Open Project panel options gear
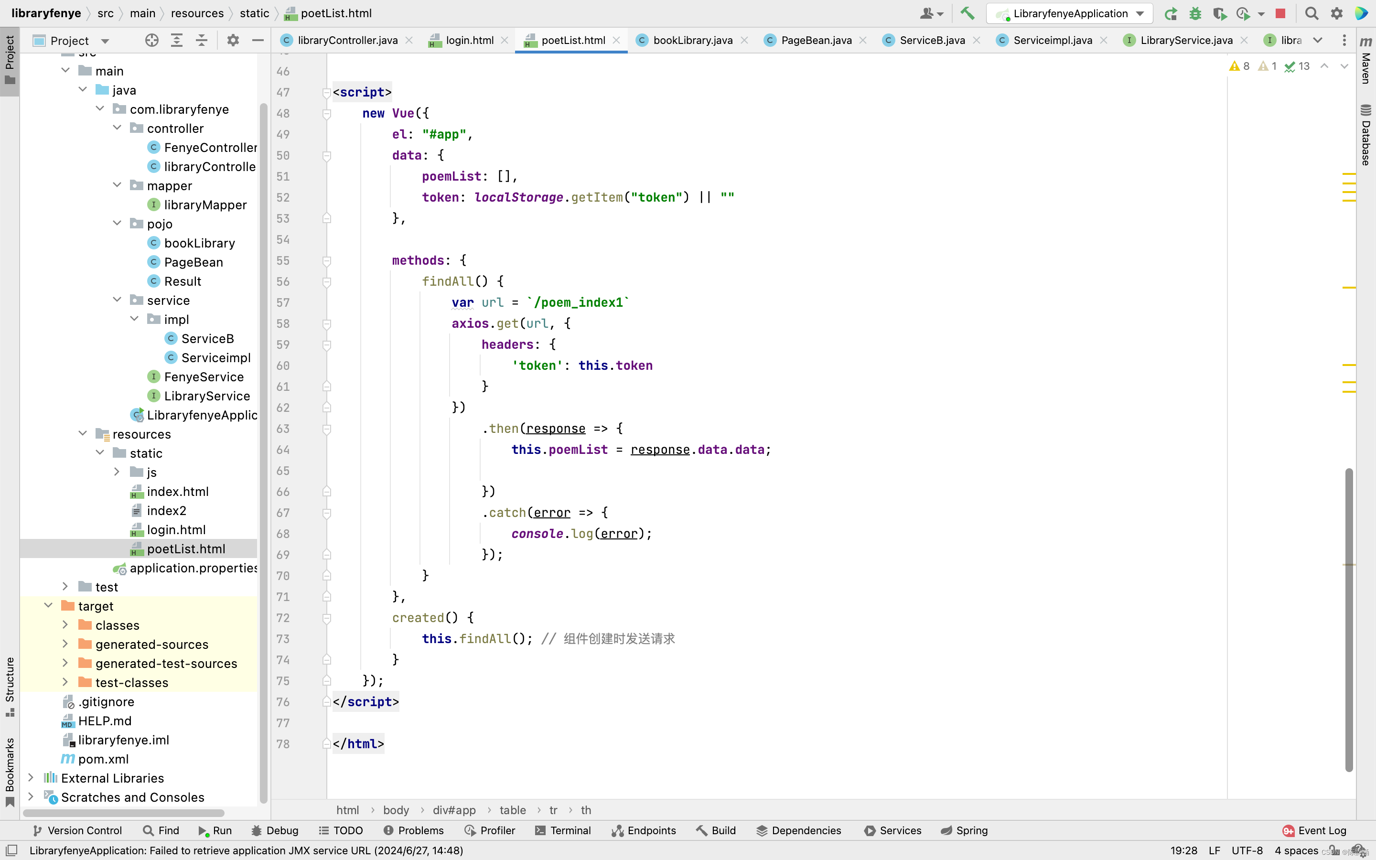1376x860 pixels. pyautogui.click(x=233, y=41)
